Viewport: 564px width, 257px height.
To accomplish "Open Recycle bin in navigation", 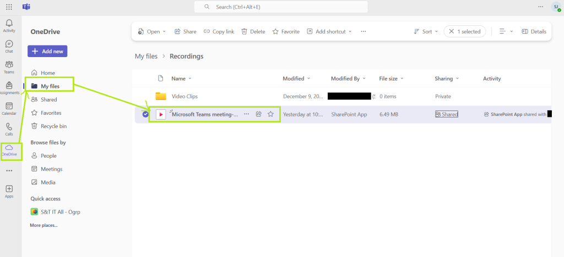I will (53, 126).
